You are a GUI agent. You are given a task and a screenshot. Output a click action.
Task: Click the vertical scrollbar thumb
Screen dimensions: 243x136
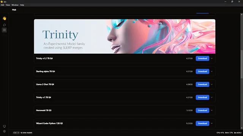(x=241, y=64)
